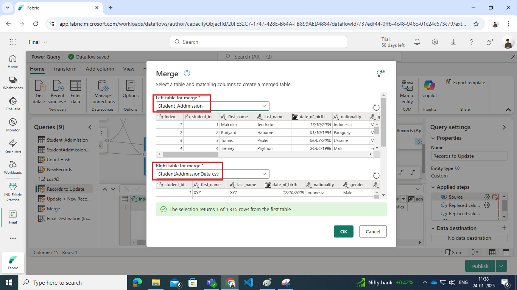This screenshot has height=290, width=517.
Task: Click the query Name field
Action: (469, 156)
